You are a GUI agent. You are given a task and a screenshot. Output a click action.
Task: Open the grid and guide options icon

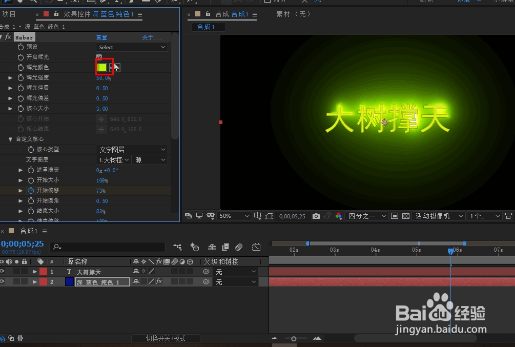(257, 216)
